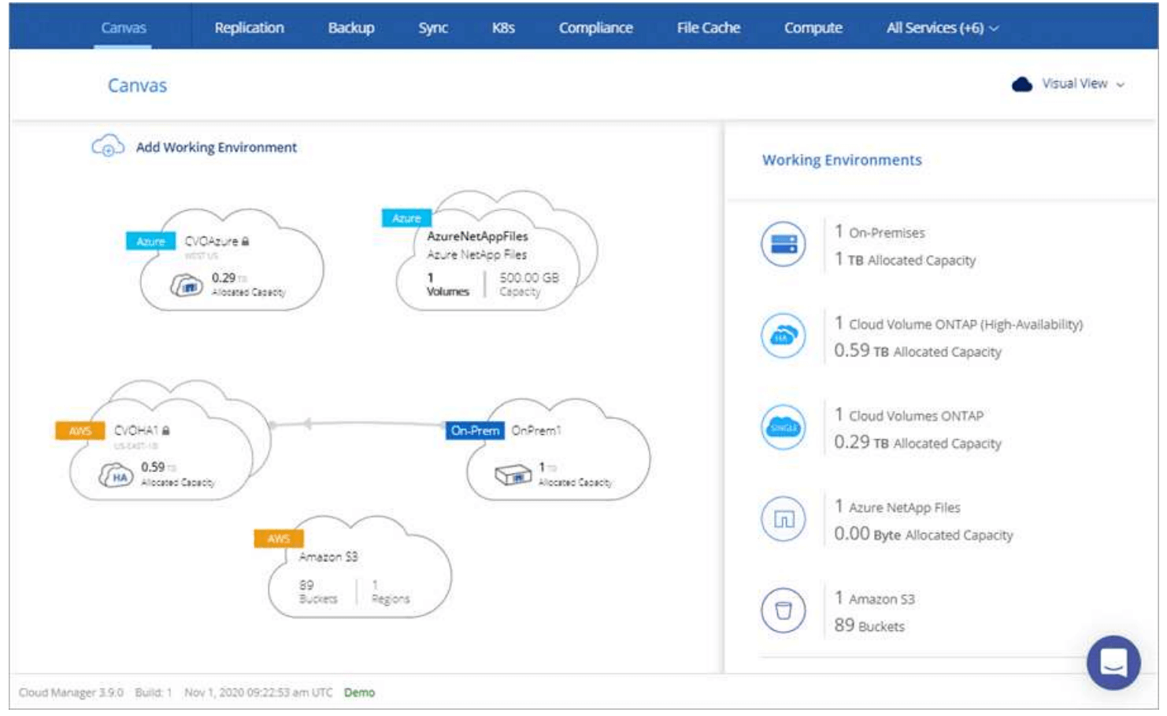
Task: Select the OnPrem1 working environment cloud
Action: [559, 448]
